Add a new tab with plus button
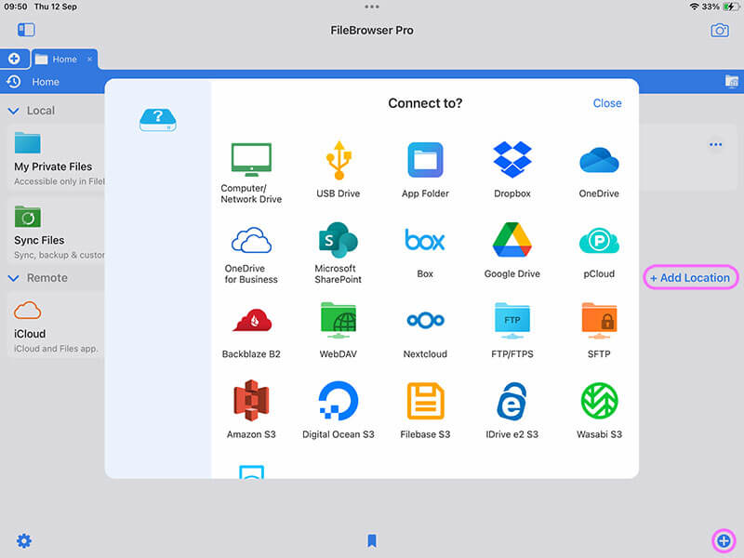 pos(14,59)
